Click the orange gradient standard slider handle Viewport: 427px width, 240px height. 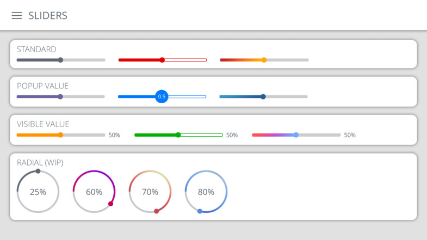click(264, 60)
